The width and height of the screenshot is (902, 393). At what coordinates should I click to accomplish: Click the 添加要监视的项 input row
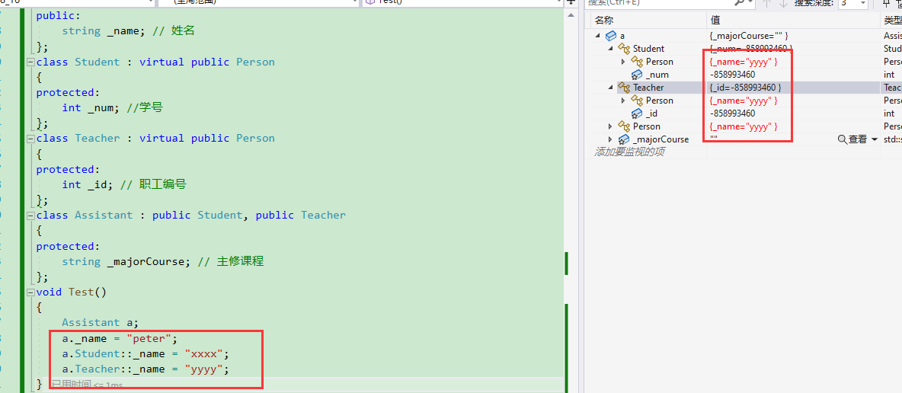click(630, 152)
